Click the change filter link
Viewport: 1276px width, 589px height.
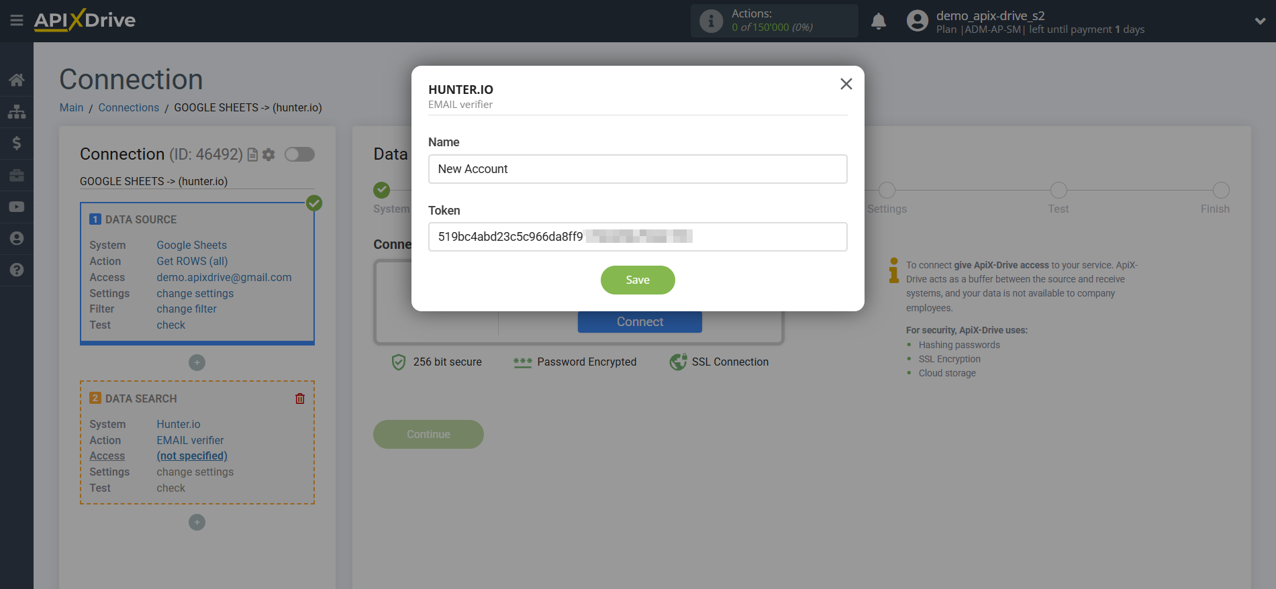pos(187,309)
